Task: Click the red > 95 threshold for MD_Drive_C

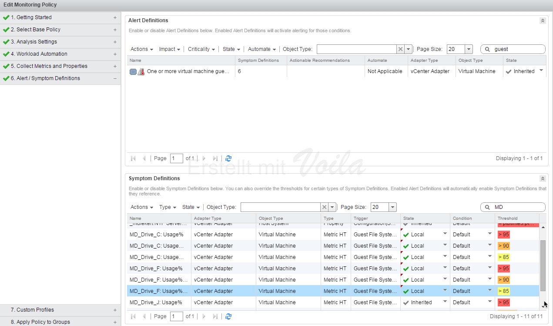Action: coord(503,235)
